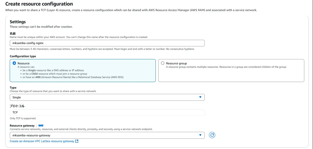Viewport: 313px width, 149px height.
Task: Open the 情報 info link beside Resource gateway
Action: point(41,126)
